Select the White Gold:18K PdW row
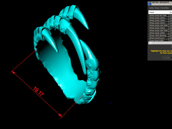The image size is (172, 129). click(160, 30)
